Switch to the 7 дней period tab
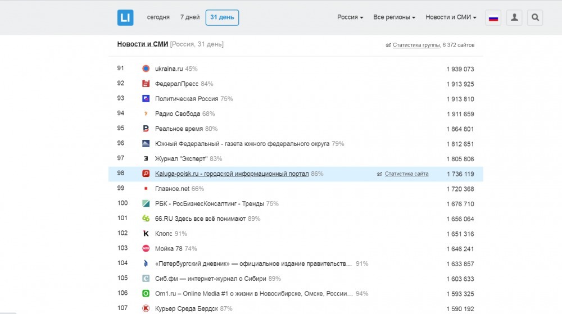 coord(190,17)
